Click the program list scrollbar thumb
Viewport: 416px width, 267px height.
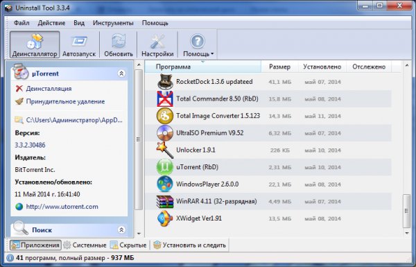tap(407, 211)
